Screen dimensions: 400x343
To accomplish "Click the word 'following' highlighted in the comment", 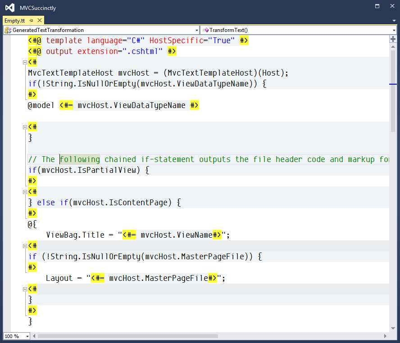I will 80,159.
